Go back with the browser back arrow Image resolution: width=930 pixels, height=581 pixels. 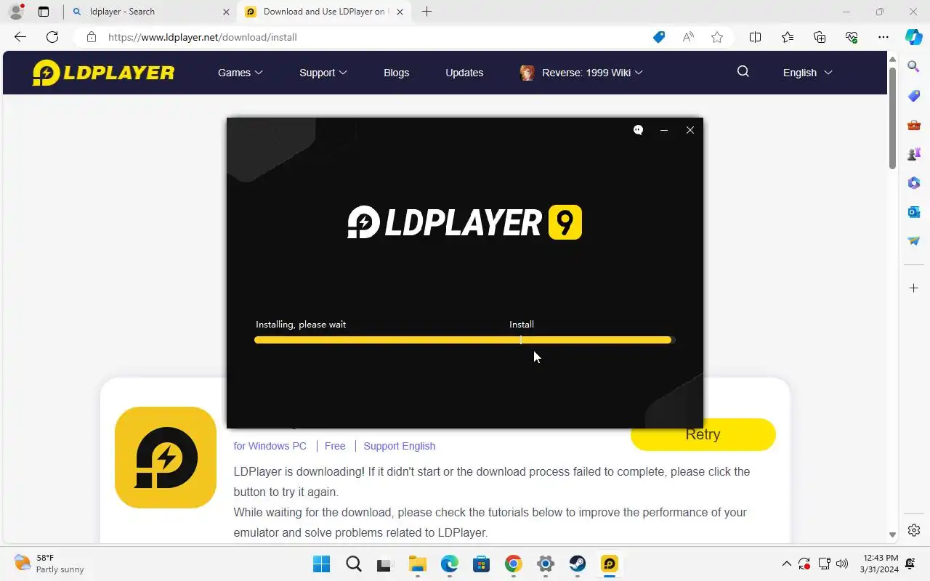click(x=20, y=37)
